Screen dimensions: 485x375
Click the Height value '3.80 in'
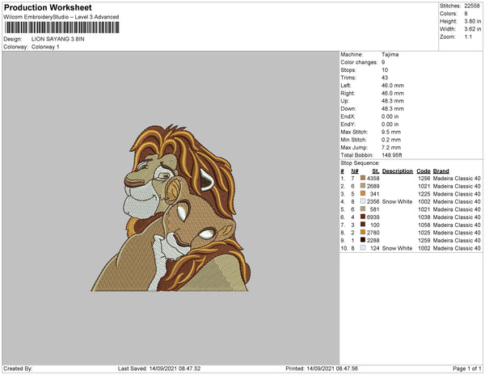point(473,21)
